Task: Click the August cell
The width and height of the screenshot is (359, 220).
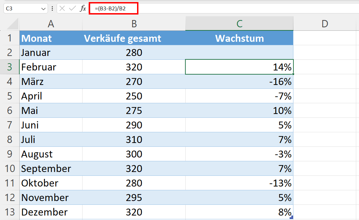Action: click(51, 154)
